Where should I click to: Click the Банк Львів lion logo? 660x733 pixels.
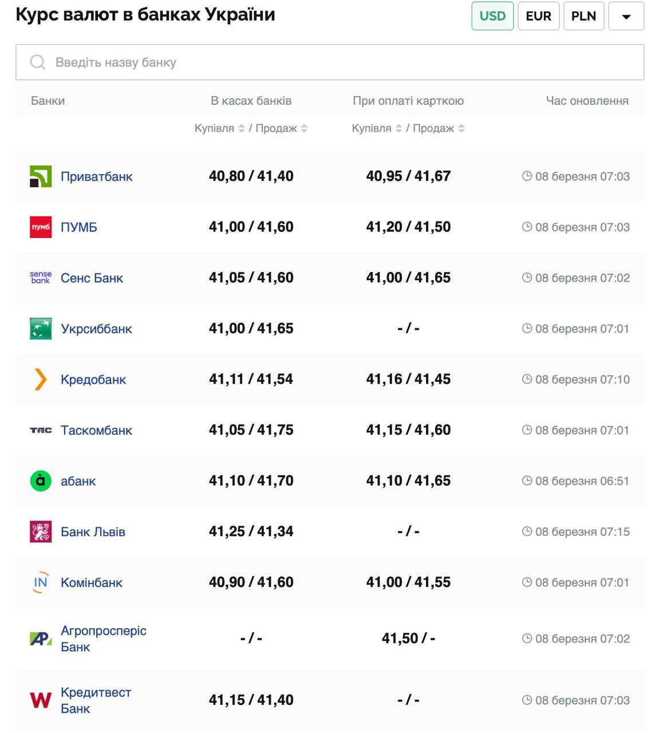41,531
